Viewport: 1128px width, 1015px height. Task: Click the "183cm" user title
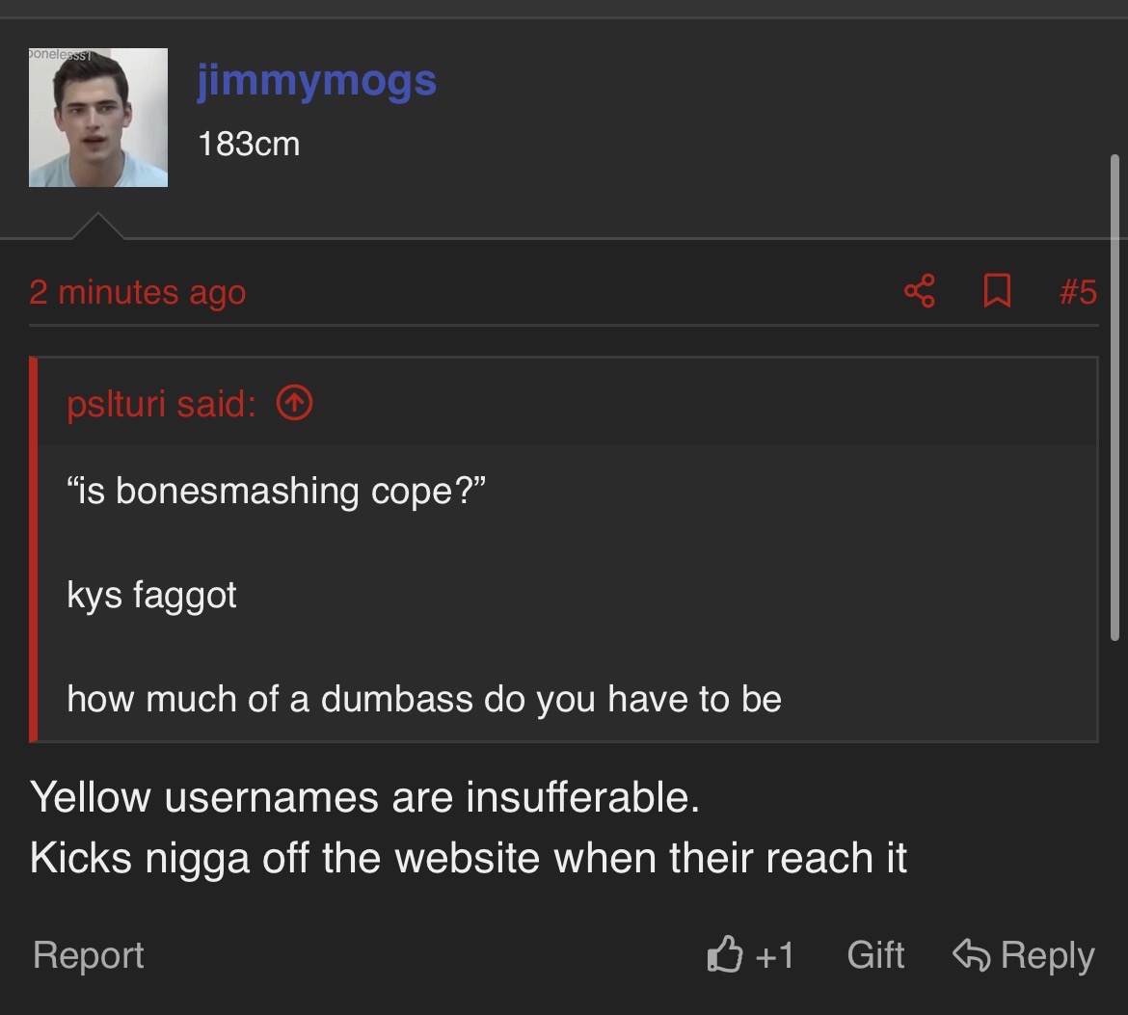coord(249,145)
